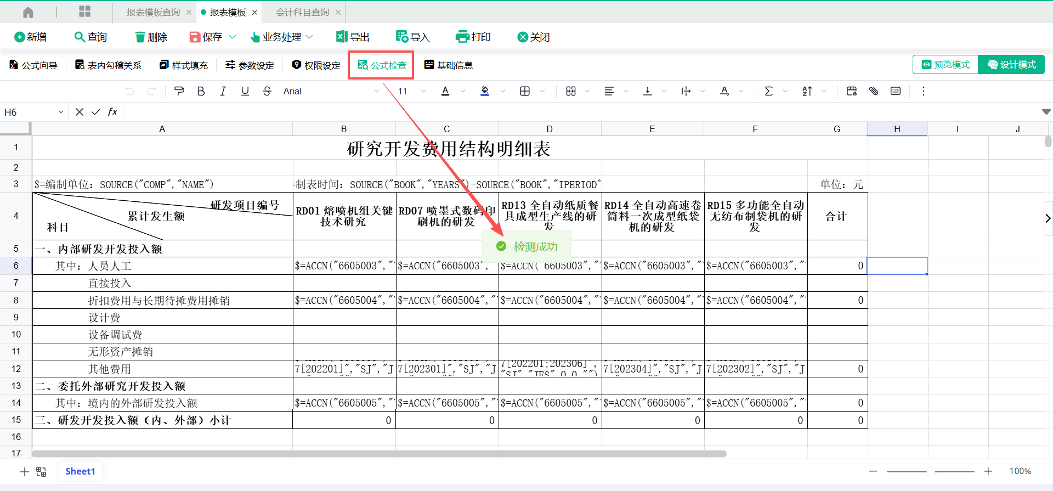The height and width of the screenshot is (491, 1053).
Task: Click the merge cells icon
Action: pos(571,91)
